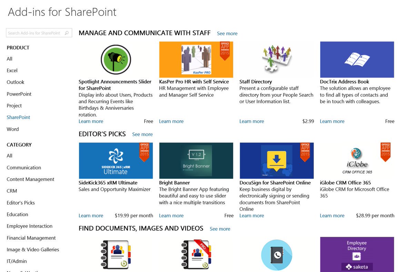Open the SideKick365 xRM Ultimate image
Image resolution: width=414 pixels, height=272 pixels.
[116, 161]
